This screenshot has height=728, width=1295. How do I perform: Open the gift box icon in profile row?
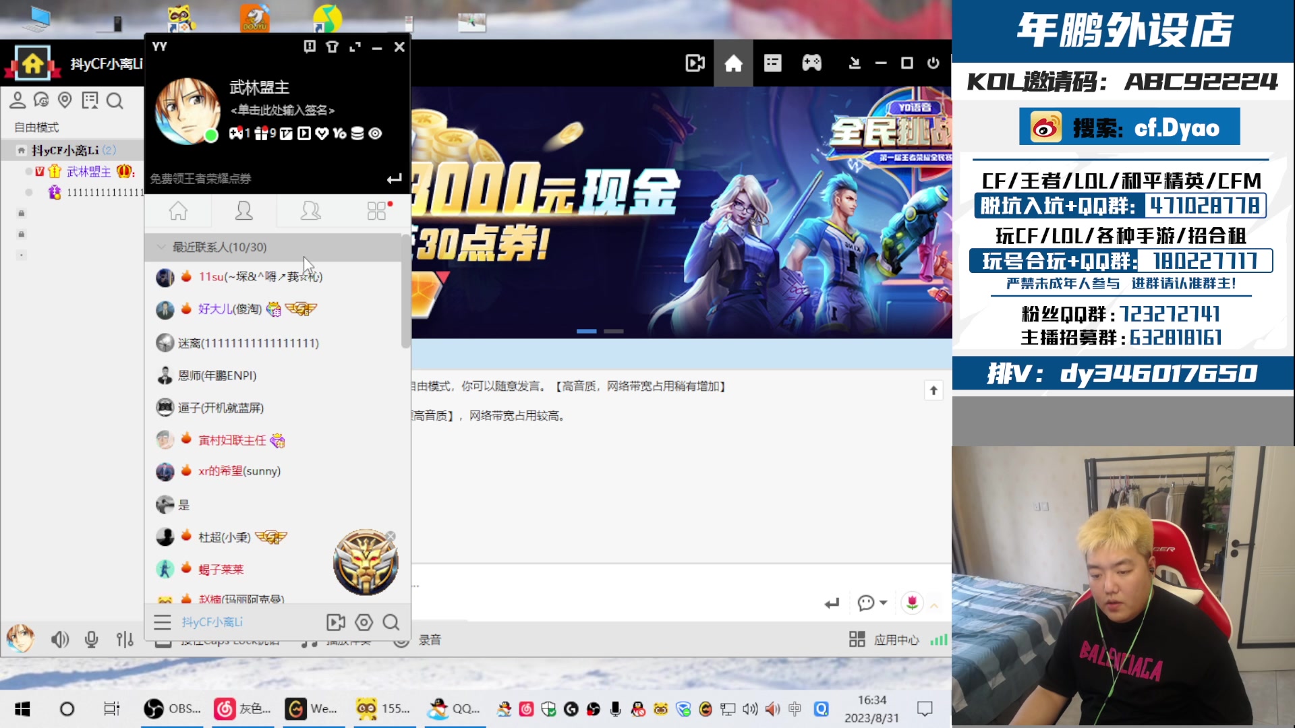click(261, 133)
